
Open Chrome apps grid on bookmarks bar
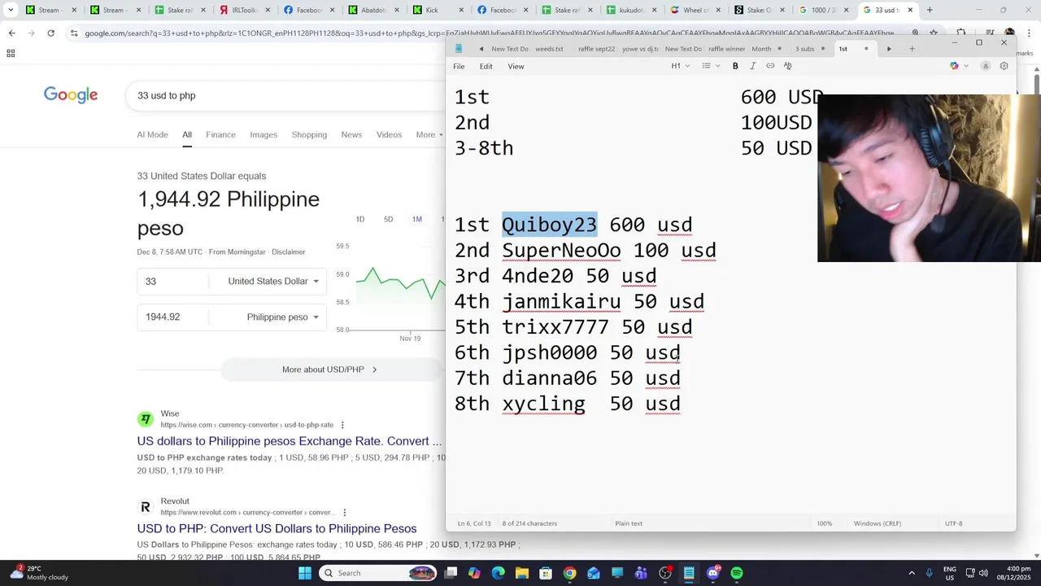coord(11,53)
